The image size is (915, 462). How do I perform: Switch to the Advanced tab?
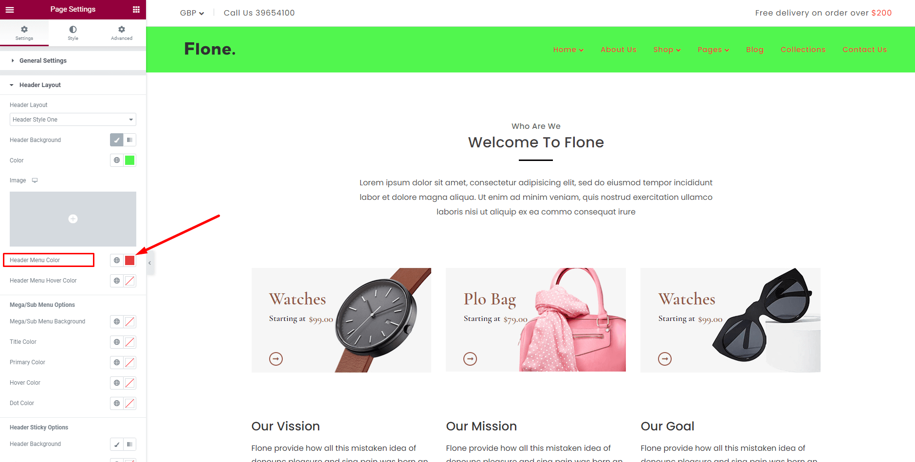[x=122, y=33]
